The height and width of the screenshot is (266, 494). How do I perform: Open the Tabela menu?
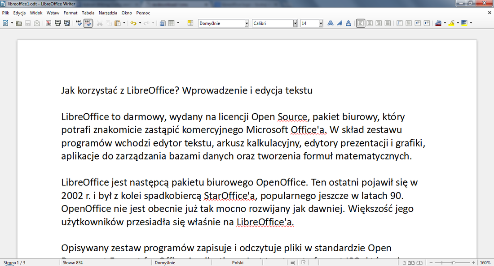[88, 13]
